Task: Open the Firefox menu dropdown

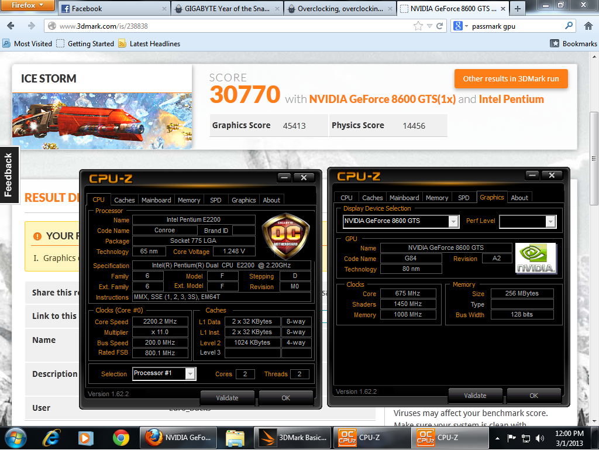Action: [27, 5]
